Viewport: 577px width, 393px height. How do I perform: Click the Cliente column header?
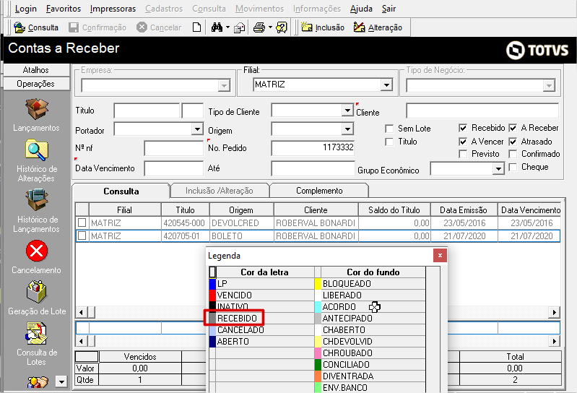point(316,210)
